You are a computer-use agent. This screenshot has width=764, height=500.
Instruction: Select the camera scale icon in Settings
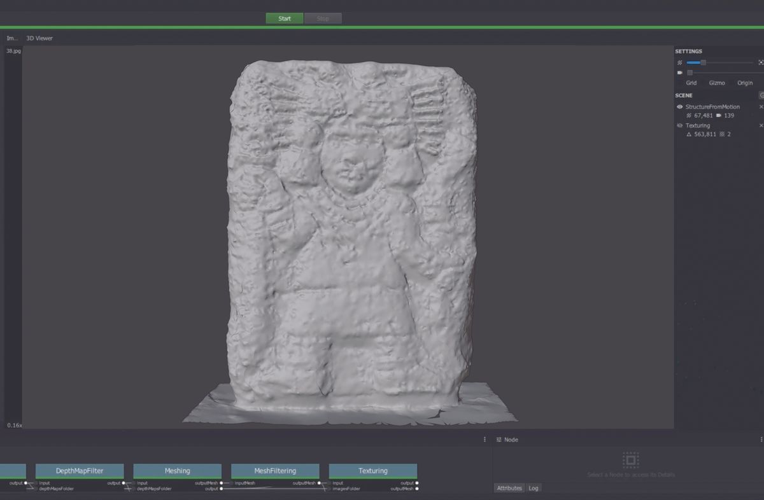tap(679, 73)
